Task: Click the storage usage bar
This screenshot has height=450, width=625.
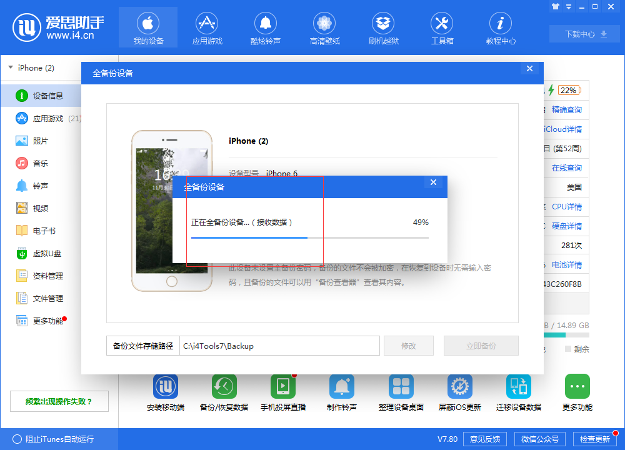Action: (566, 335)
